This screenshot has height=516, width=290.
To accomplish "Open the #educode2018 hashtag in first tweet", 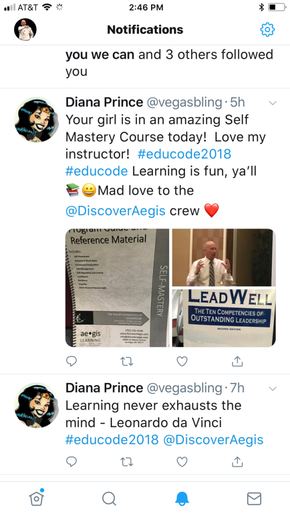I will pos(184,154).
